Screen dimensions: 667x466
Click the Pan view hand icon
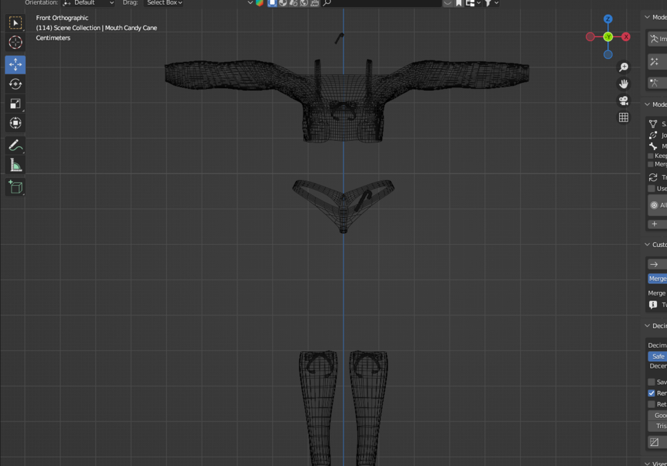[x=624, y=84]
